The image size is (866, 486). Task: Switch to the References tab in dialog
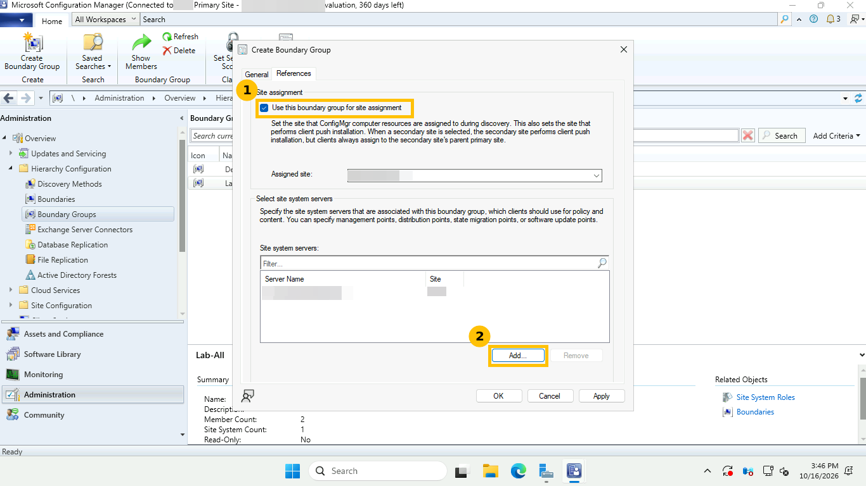tap(294, 74)
